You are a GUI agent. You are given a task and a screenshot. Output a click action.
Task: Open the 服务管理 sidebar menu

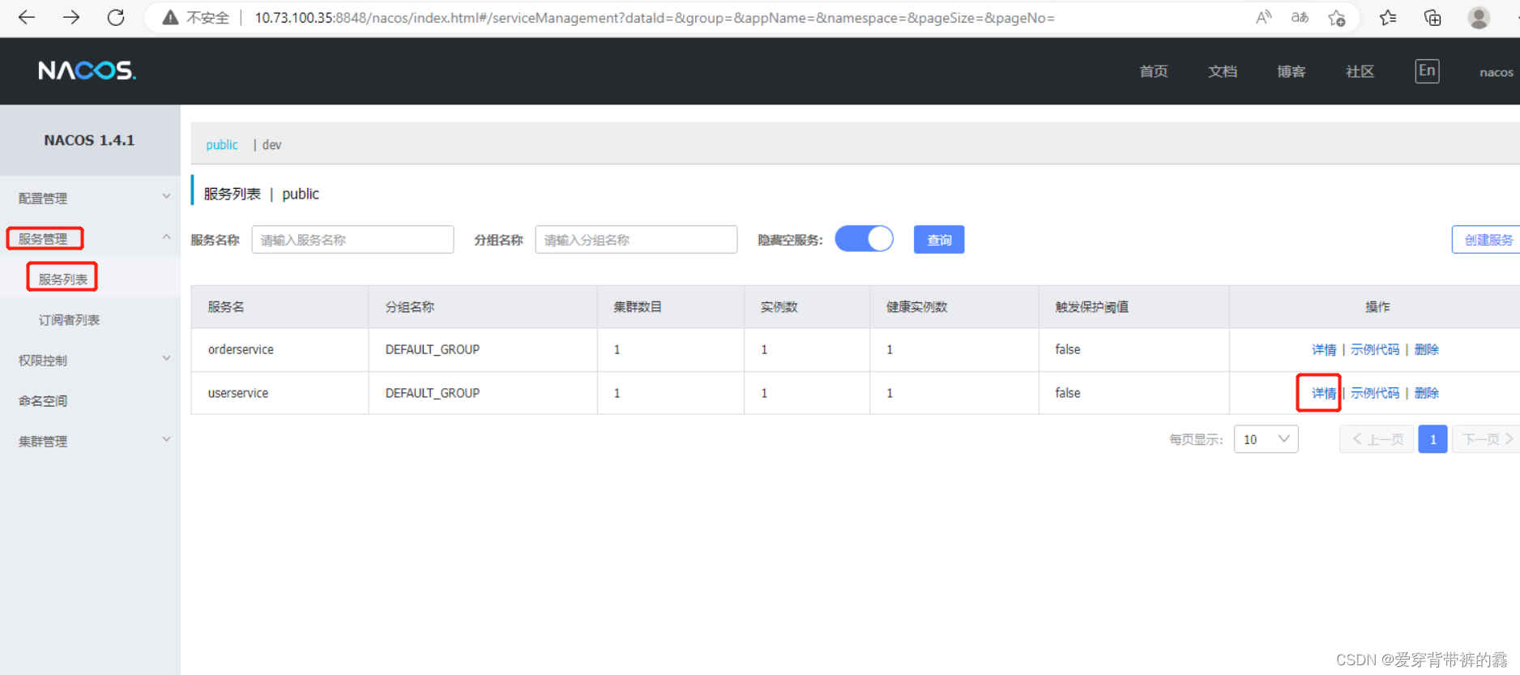tap(90, 238)
